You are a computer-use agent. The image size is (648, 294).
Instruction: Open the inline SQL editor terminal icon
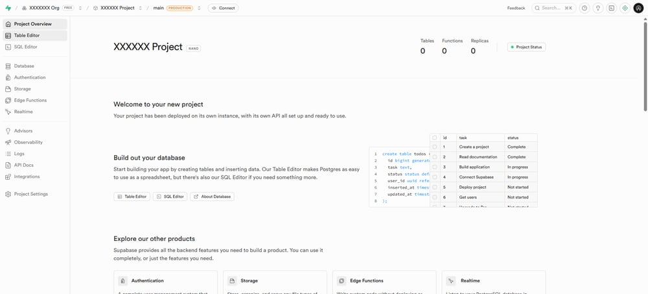611,8
